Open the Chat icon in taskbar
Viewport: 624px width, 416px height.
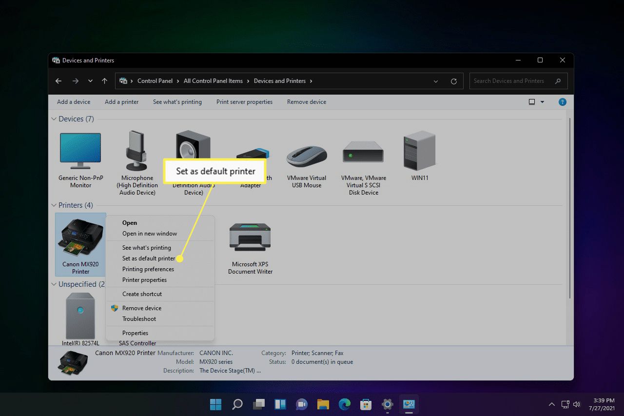pyautogui.click(x=302, y=404)
